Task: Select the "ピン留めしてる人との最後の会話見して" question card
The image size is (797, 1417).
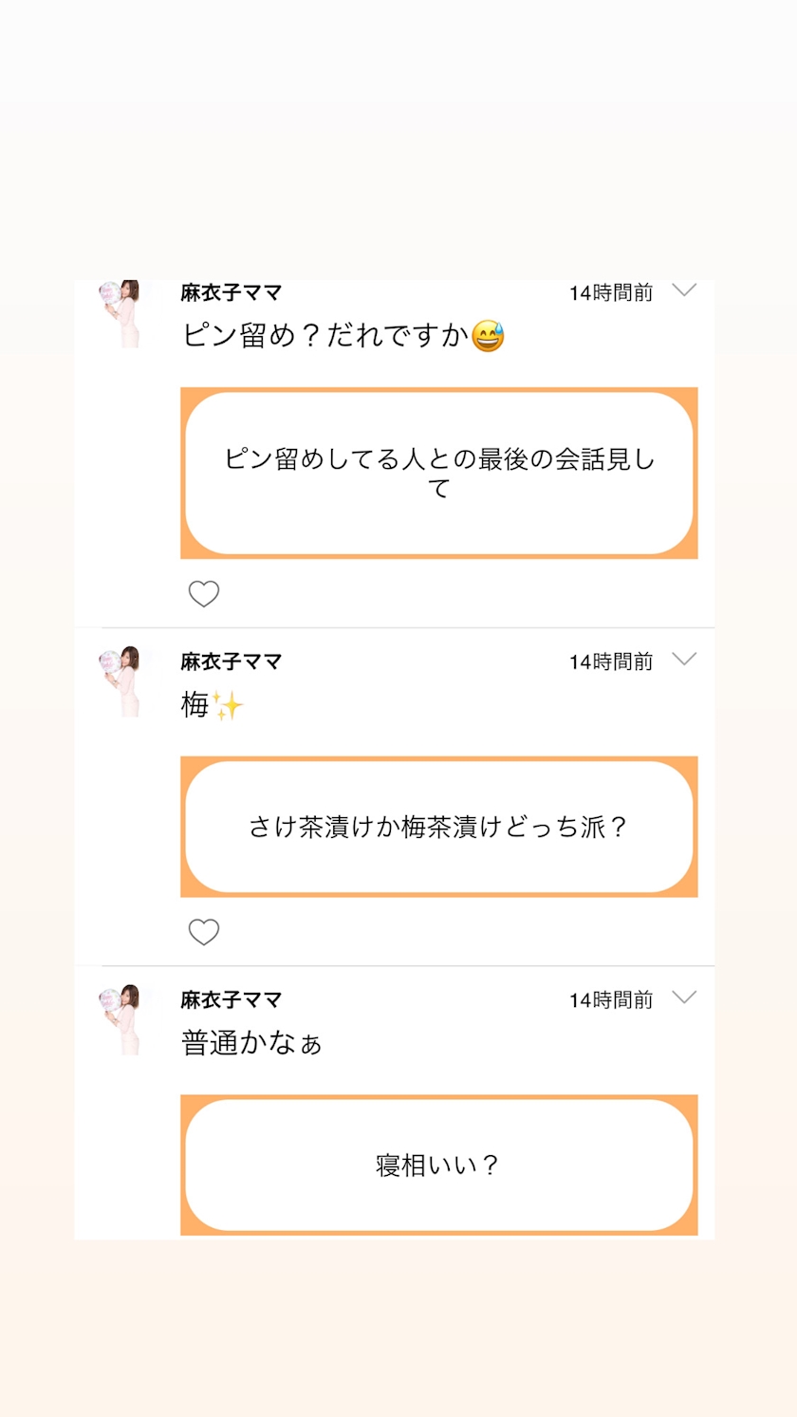Action: [x=439, y=473]
